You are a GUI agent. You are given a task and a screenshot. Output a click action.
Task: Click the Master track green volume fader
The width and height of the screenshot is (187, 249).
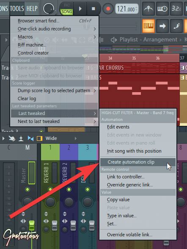[32, 225]
